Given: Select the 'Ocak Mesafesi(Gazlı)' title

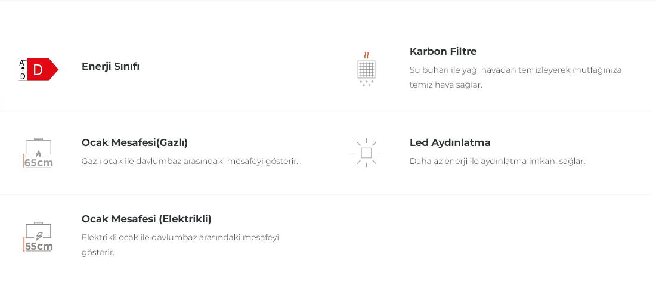Looking at the screenshot, I should 135,142.
